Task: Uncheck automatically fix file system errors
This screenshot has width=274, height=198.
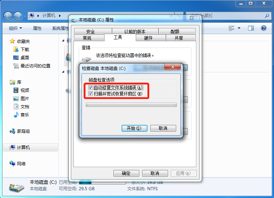Action: [x=90, y=87]
